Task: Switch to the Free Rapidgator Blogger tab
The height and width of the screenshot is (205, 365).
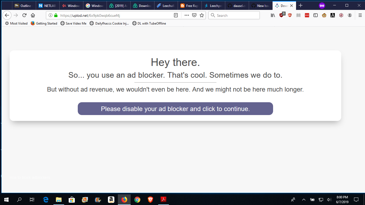Action: click(x=189, y=6)
